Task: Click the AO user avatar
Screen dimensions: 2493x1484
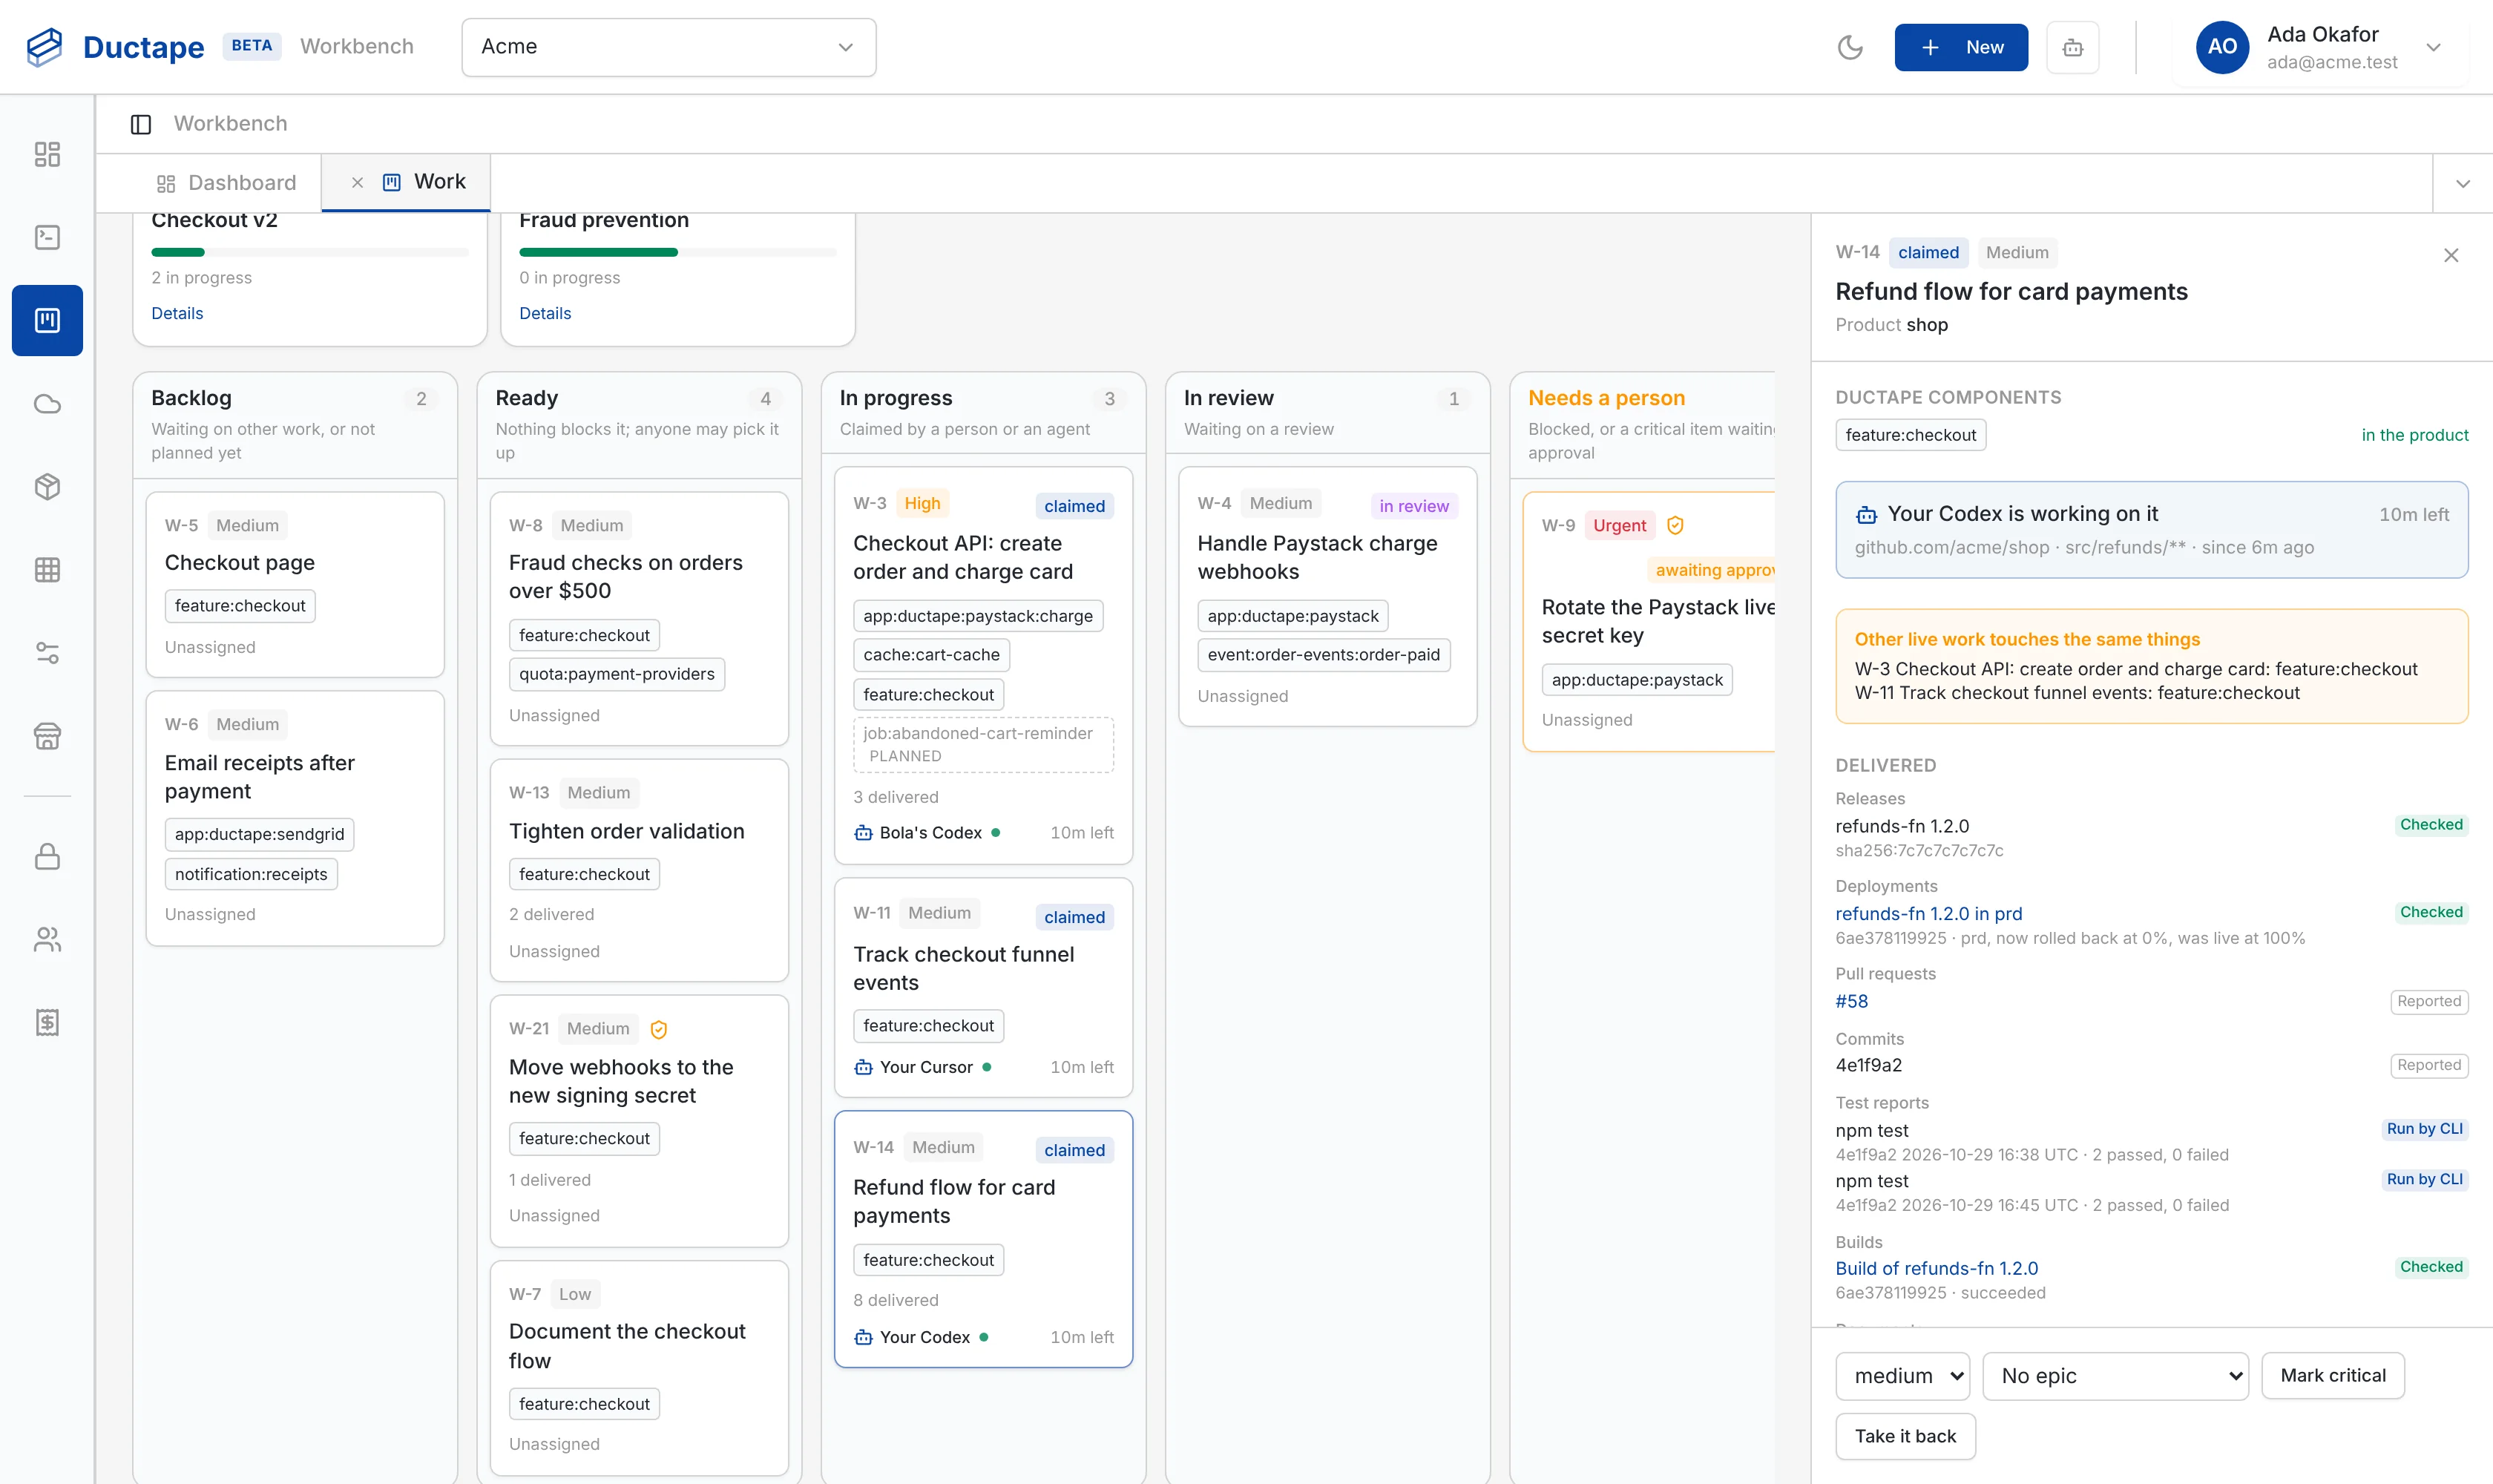Action: coord(2222,47)
